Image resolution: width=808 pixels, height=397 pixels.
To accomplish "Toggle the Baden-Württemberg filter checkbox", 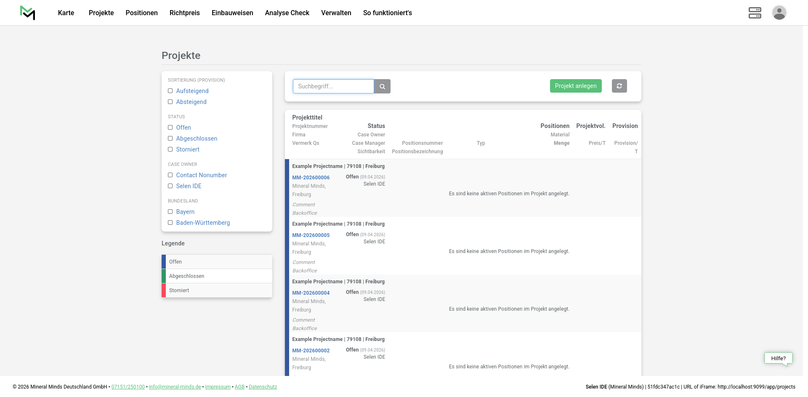I will [x=170, y=223].
